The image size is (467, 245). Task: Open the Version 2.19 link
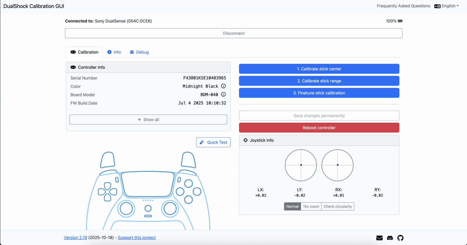(x=75, y=237)
